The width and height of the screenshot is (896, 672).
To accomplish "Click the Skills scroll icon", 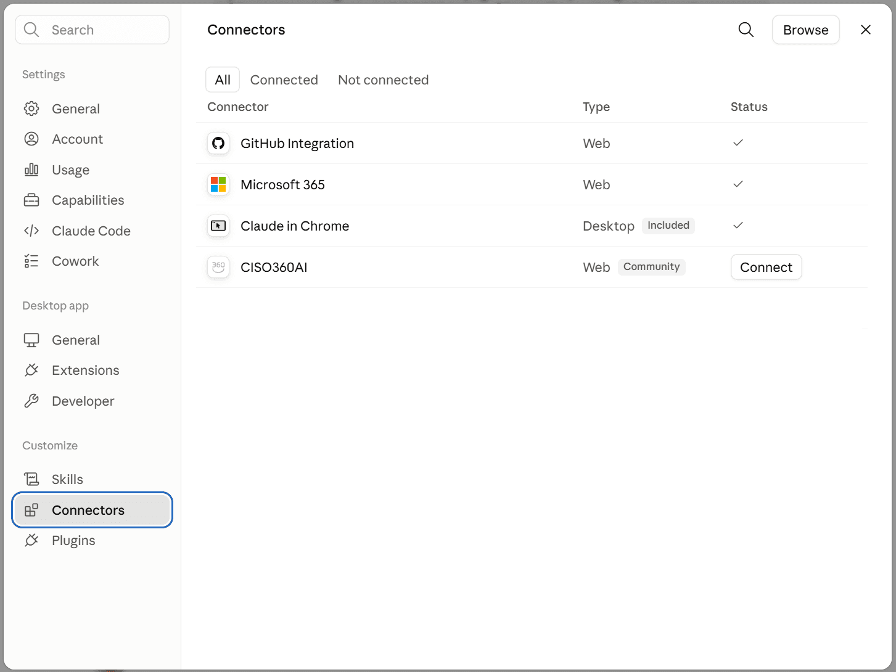I will [31, 479].
